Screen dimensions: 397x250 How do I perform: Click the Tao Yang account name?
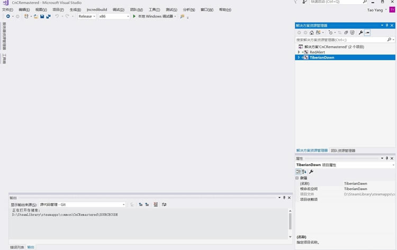pos(375,10)
